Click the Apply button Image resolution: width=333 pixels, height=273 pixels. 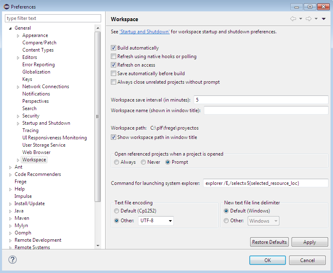(309, 242)
